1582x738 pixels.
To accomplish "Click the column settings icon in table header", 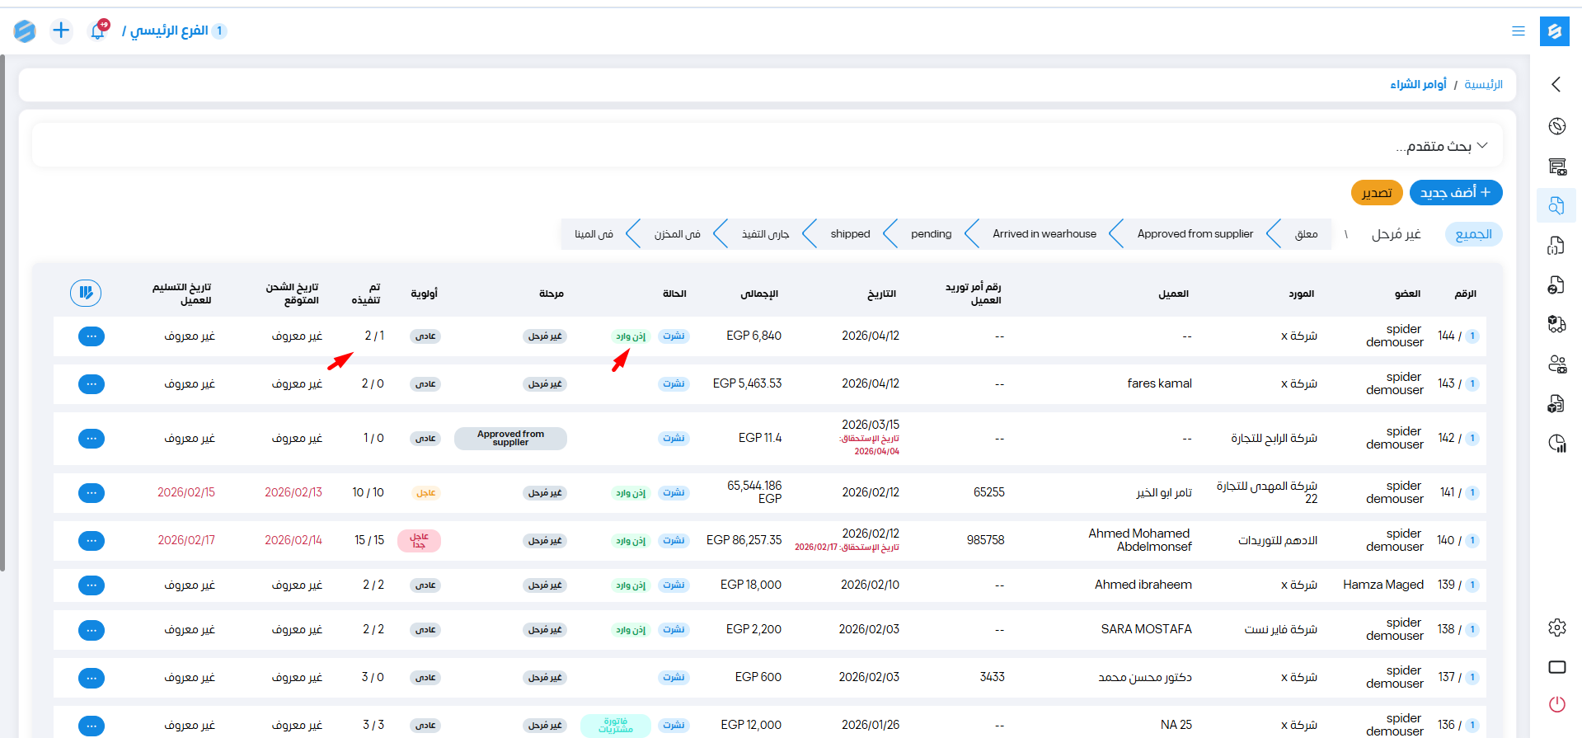I will (86, 293).
